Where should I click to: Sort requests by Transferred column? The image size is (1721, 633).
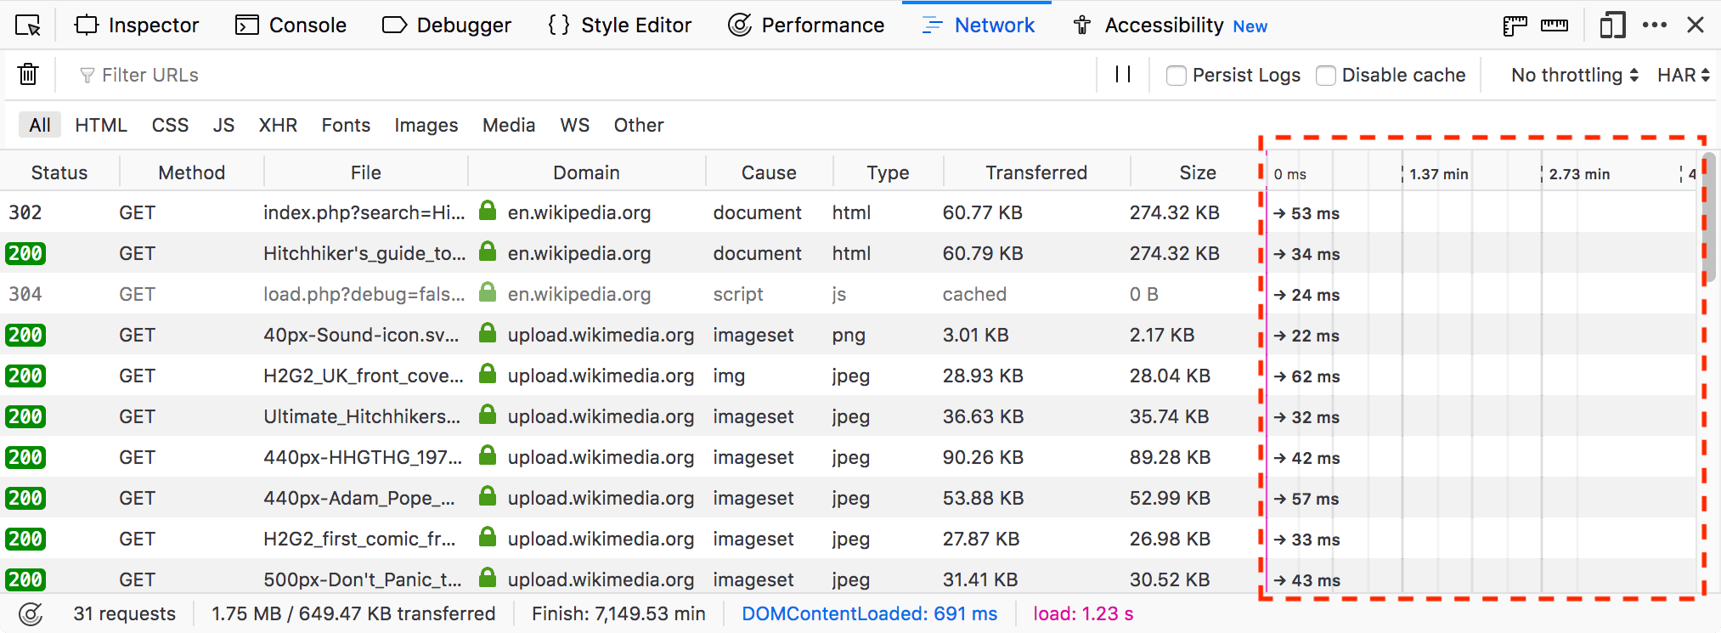[1035, 172]
